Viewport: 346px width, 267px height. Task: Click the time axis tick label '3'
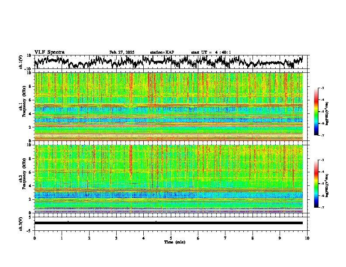tap(116, 238)
